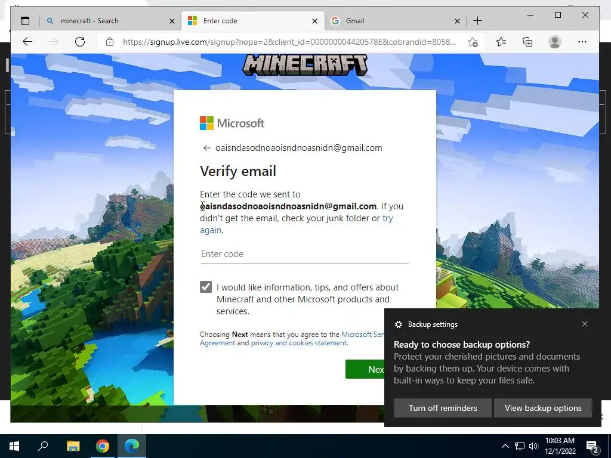611x458 pixels.
Task: Open the Windows Start menu
Action: point(14,446)
